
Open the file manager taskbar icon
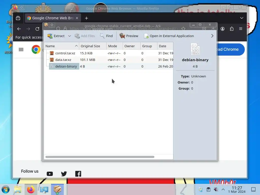[18, 189]
